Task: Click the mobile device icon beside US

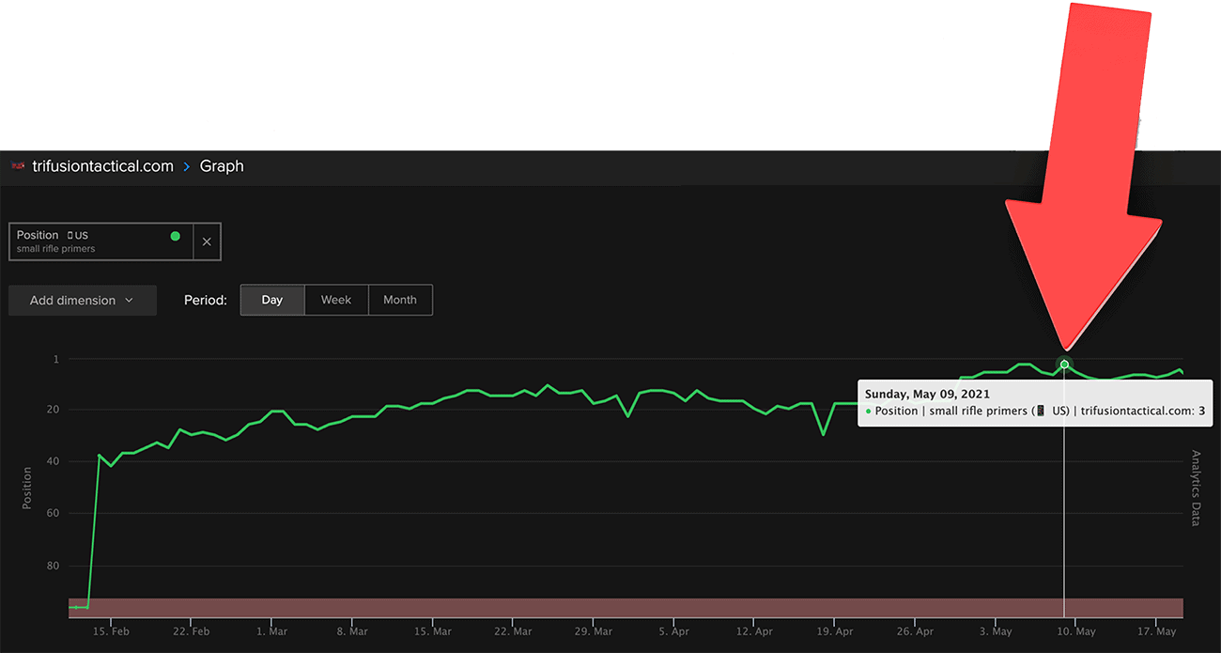Action: click(70, 236)
